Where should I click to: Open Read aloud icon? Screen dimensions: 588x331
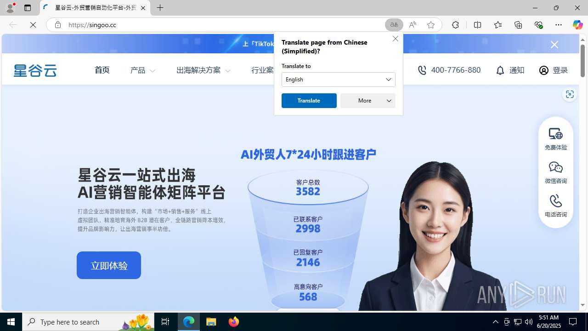(413, 25)
